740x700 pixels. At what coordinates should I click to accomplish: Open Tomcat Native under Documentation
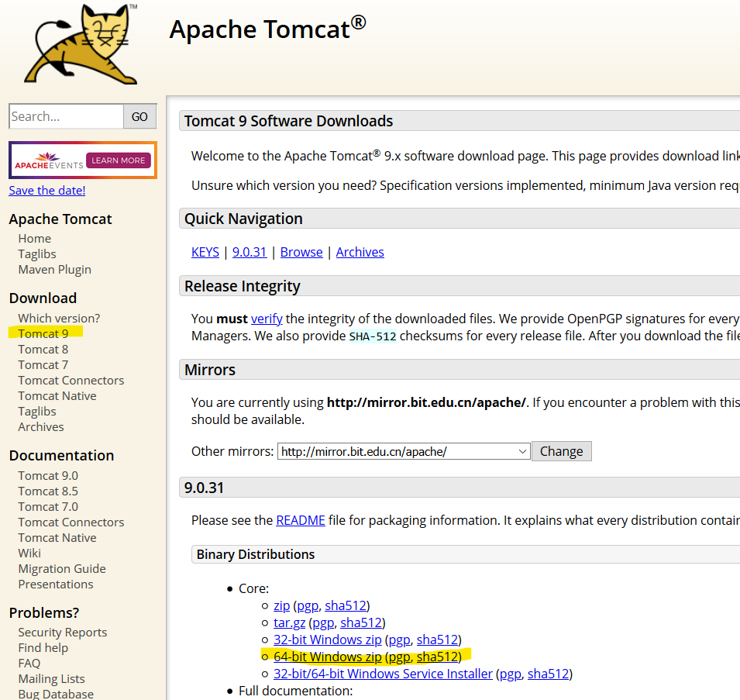pyautogui.click(x=57, y=538)
